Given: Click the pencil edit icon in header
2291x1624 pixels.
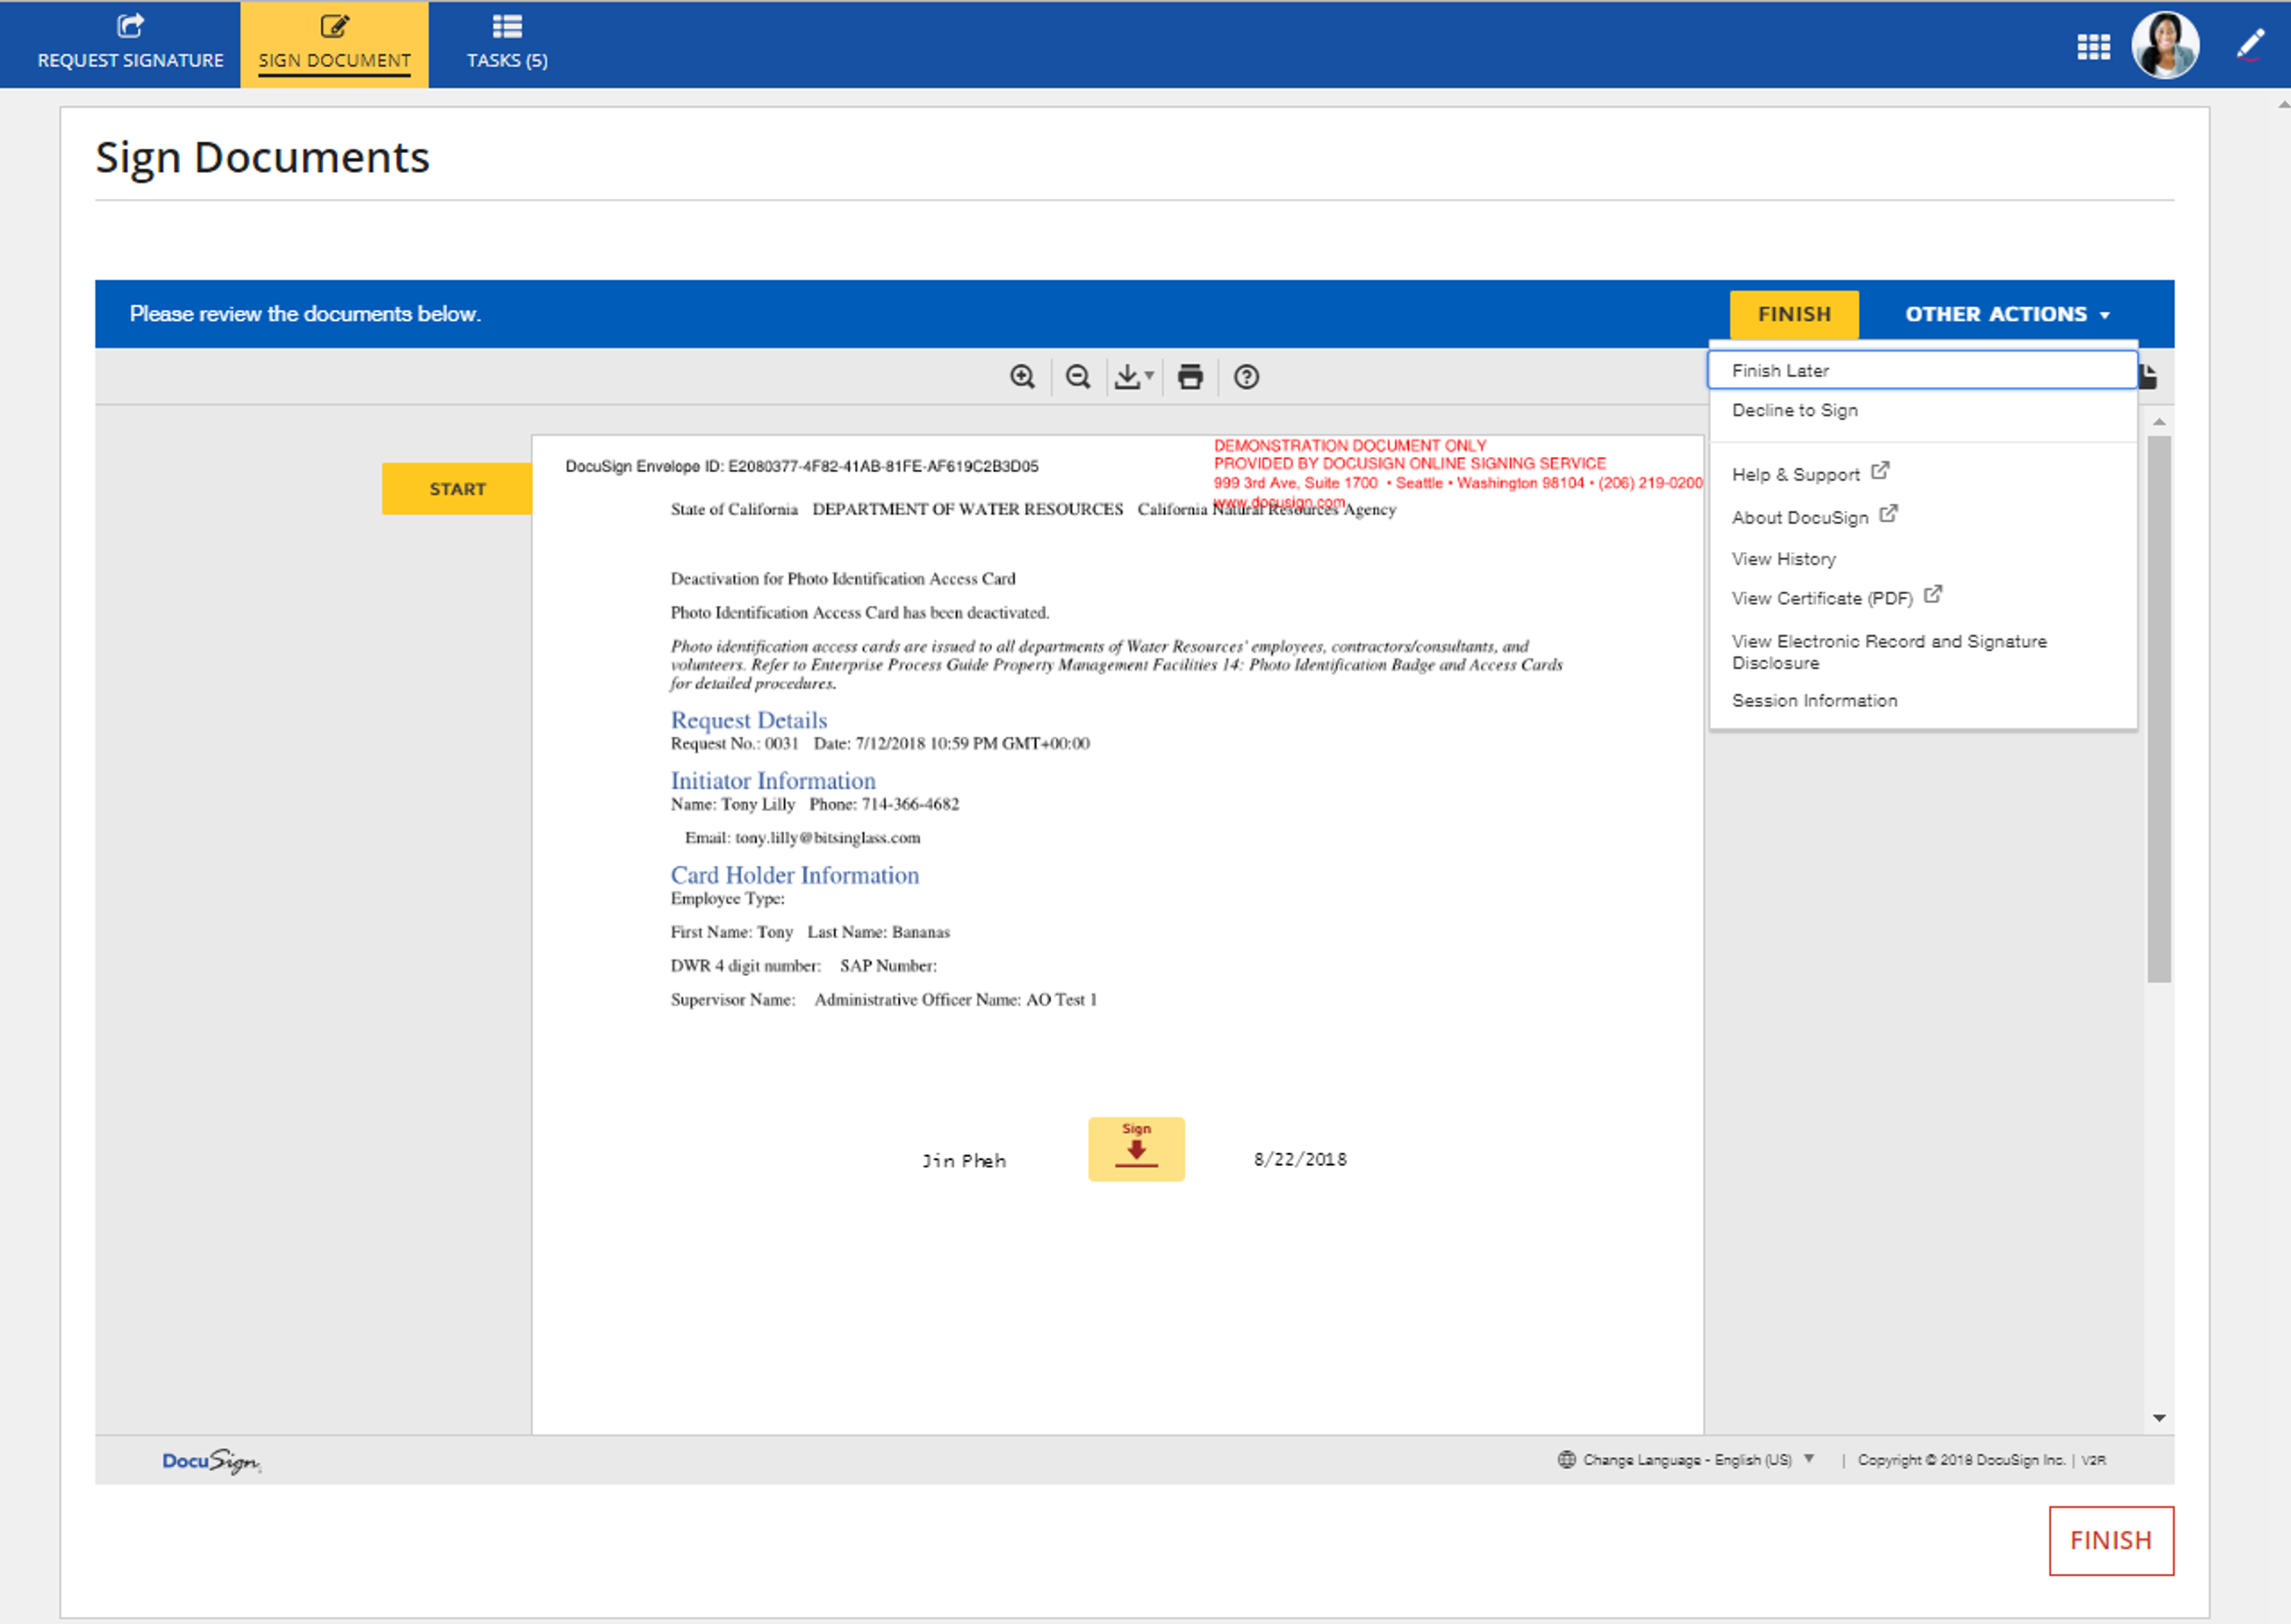Looking at the screenshot, I should pos(2251,45).
